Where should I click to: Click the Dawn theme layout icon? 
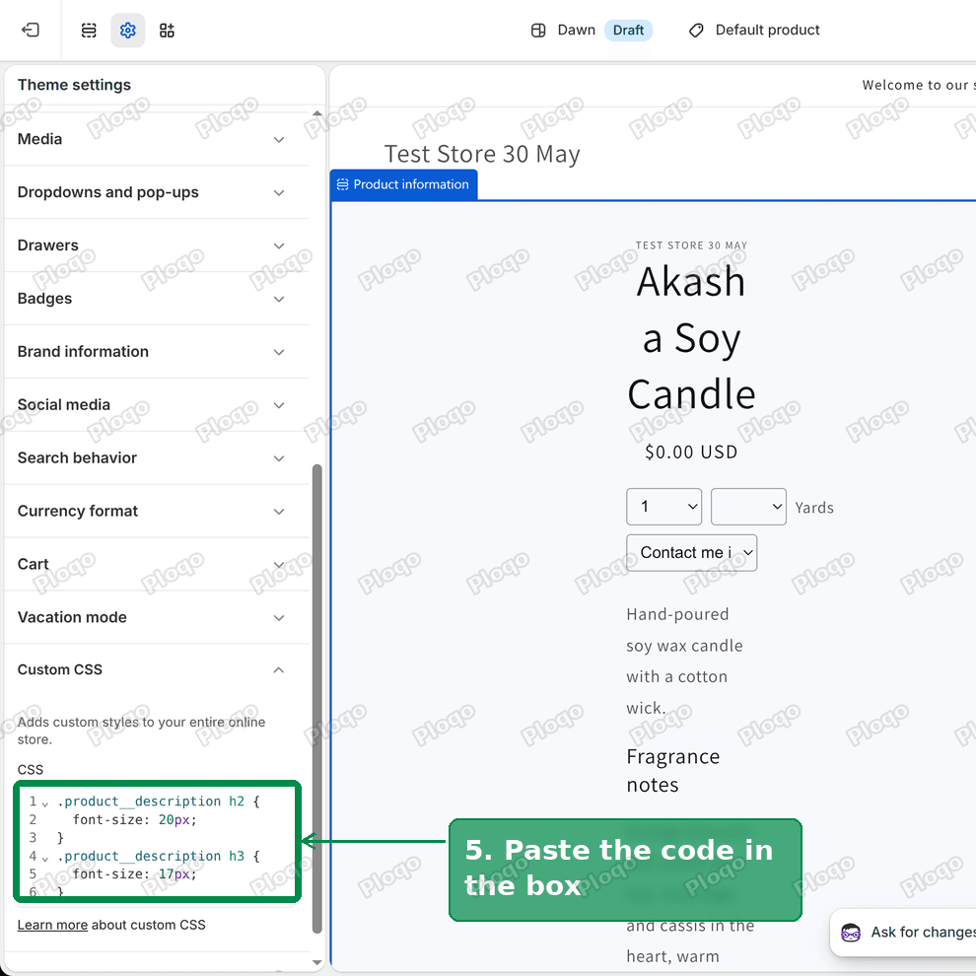[x=538, y=31]
